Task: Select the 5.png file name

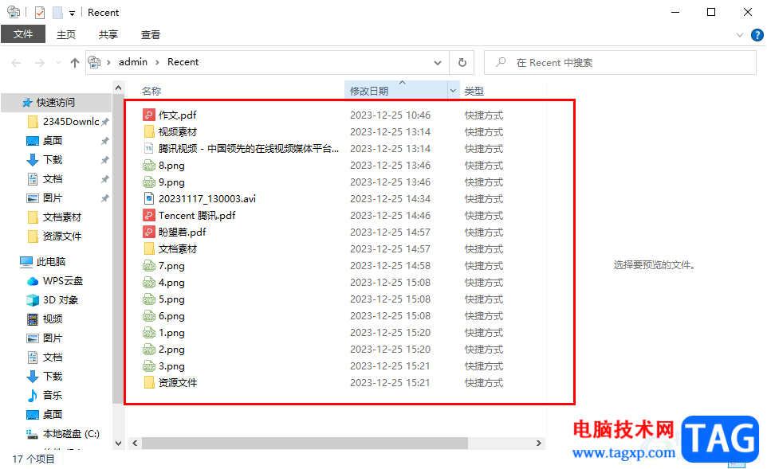Action: [x=171, y=299]
